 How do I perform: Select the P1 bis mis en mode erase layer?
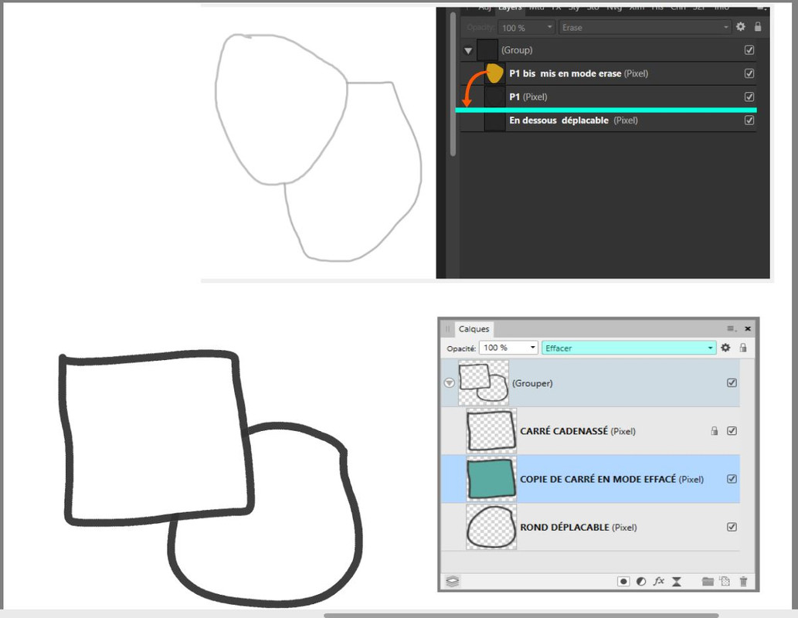(609, 73)
